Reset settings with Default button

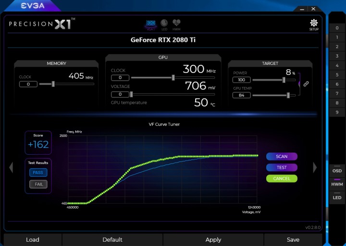click(x=112, y=240)
